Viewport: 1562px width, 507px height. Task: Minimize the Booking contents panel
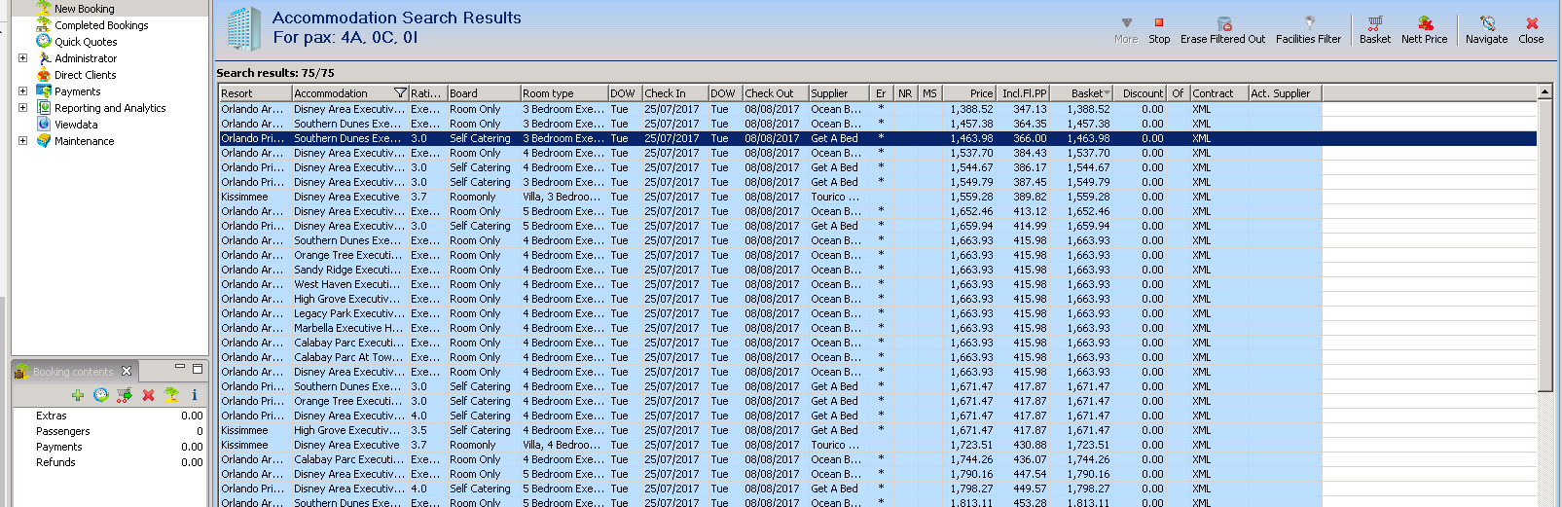(180, 368)
